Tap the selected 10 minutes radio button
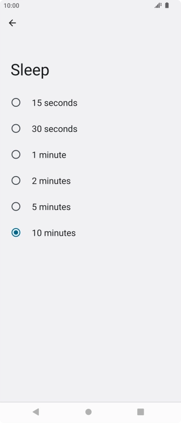Image resolution: width=181 pixels, height=423 pixels. click(x=16, y=232)
